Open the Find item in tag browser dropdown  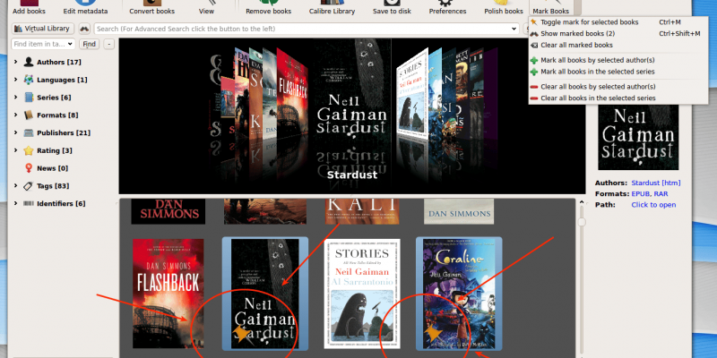click(x=70, y=44)
